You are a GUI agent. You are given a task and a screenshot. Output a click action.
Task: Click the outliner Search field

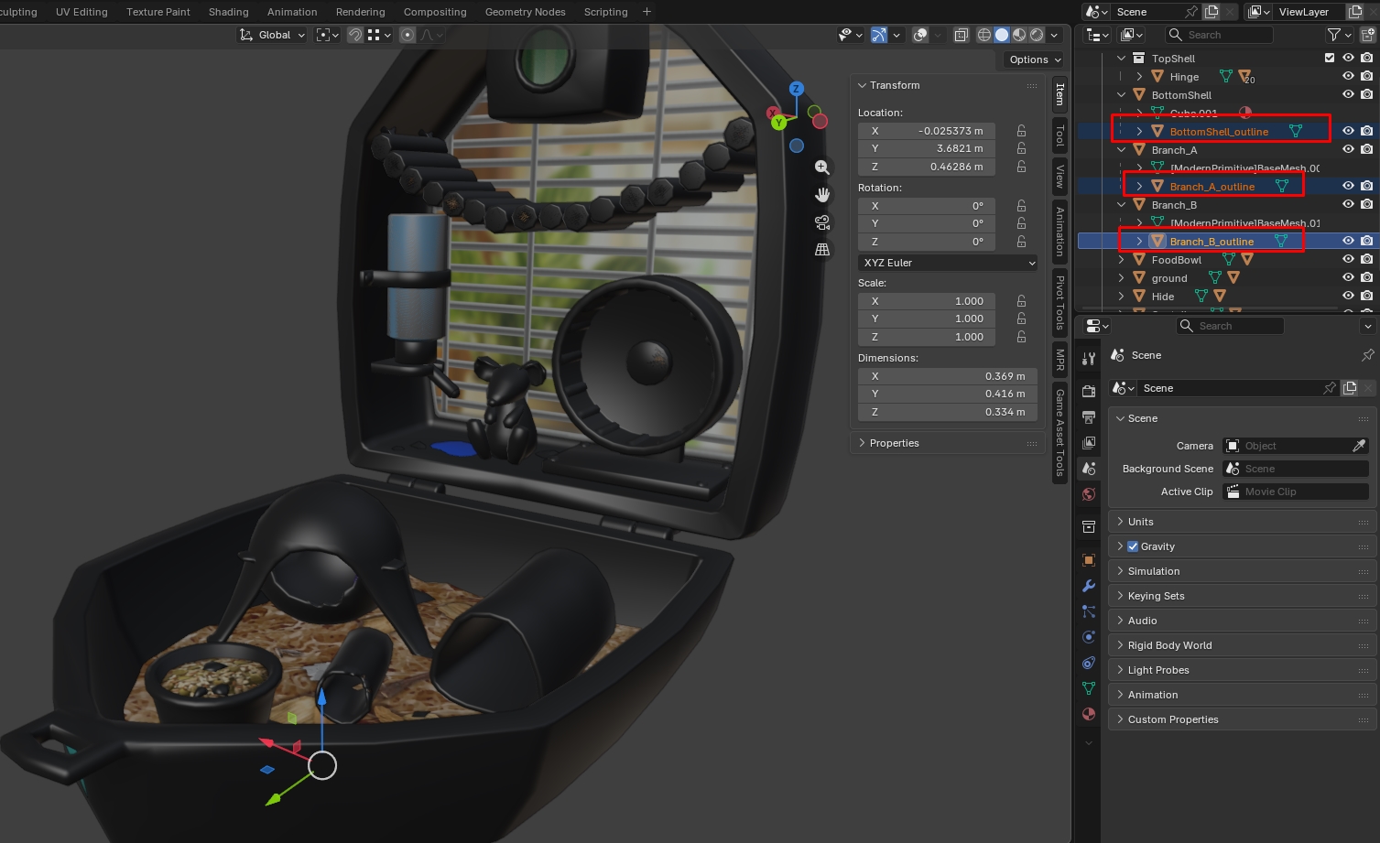coord(1218,35)
